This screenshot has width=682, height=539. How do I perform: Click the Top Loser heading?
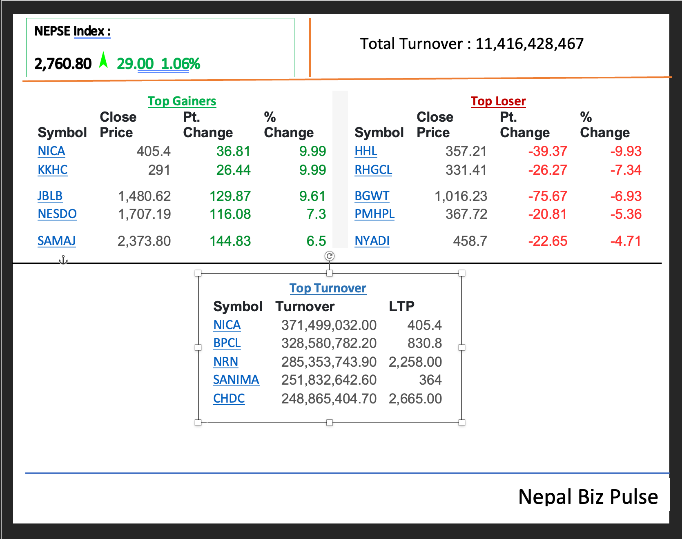498,101
